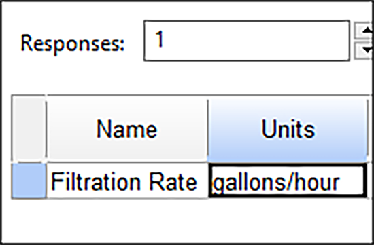Image resolution: width=374 pixels, height=245 pixels.
Task: Focus the Units entry reading gallons/hour
Action: pos(288,181)
